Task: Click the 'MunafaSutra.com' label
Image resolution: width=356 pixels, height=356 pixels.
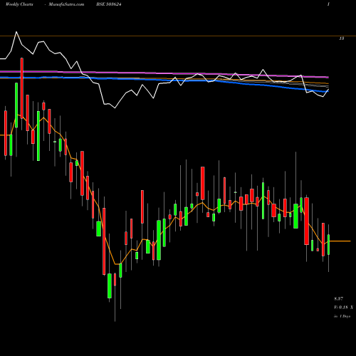Action: click(66, 4)
